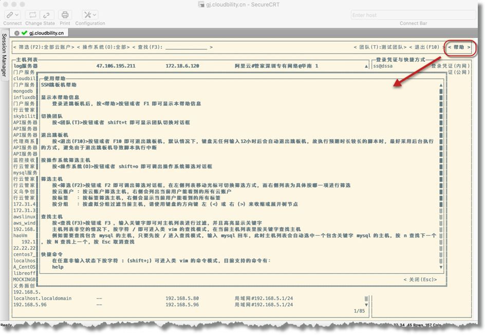Image resolution: width=485 pixels, height=335 pixels.
Task: Click the reconnect icon under Change State
Action: click(x=32, y=15)
